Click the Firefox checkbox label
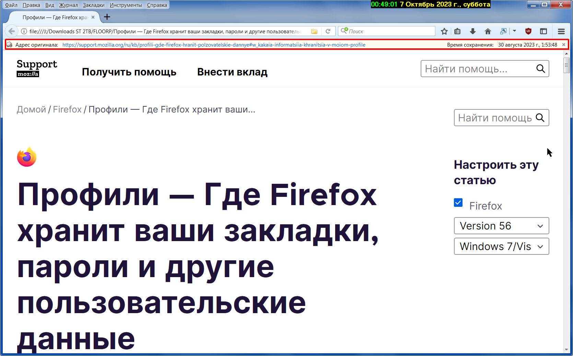 tap(486, 206)
